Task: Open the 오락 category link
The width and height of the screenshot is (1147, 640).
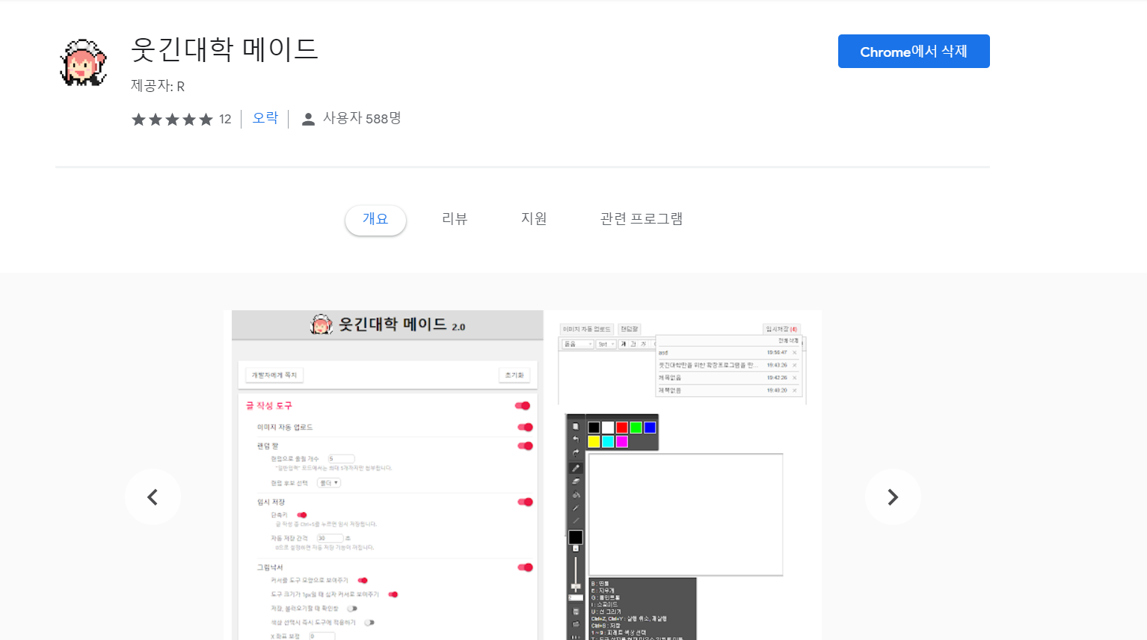Action: coord(265,118)
